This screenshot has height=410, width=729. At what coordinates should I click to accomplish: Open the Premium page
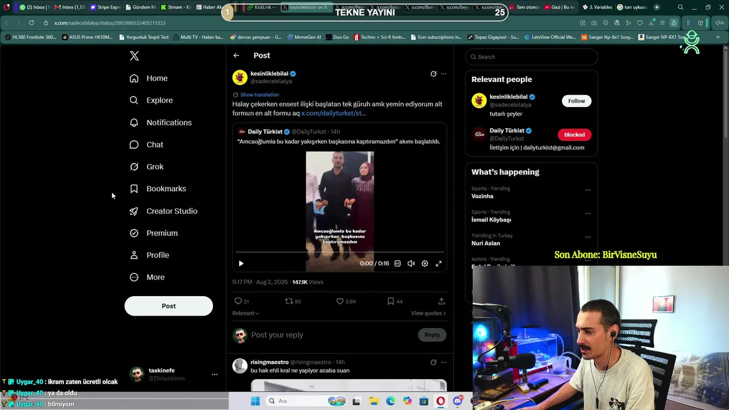click(154, 233)
